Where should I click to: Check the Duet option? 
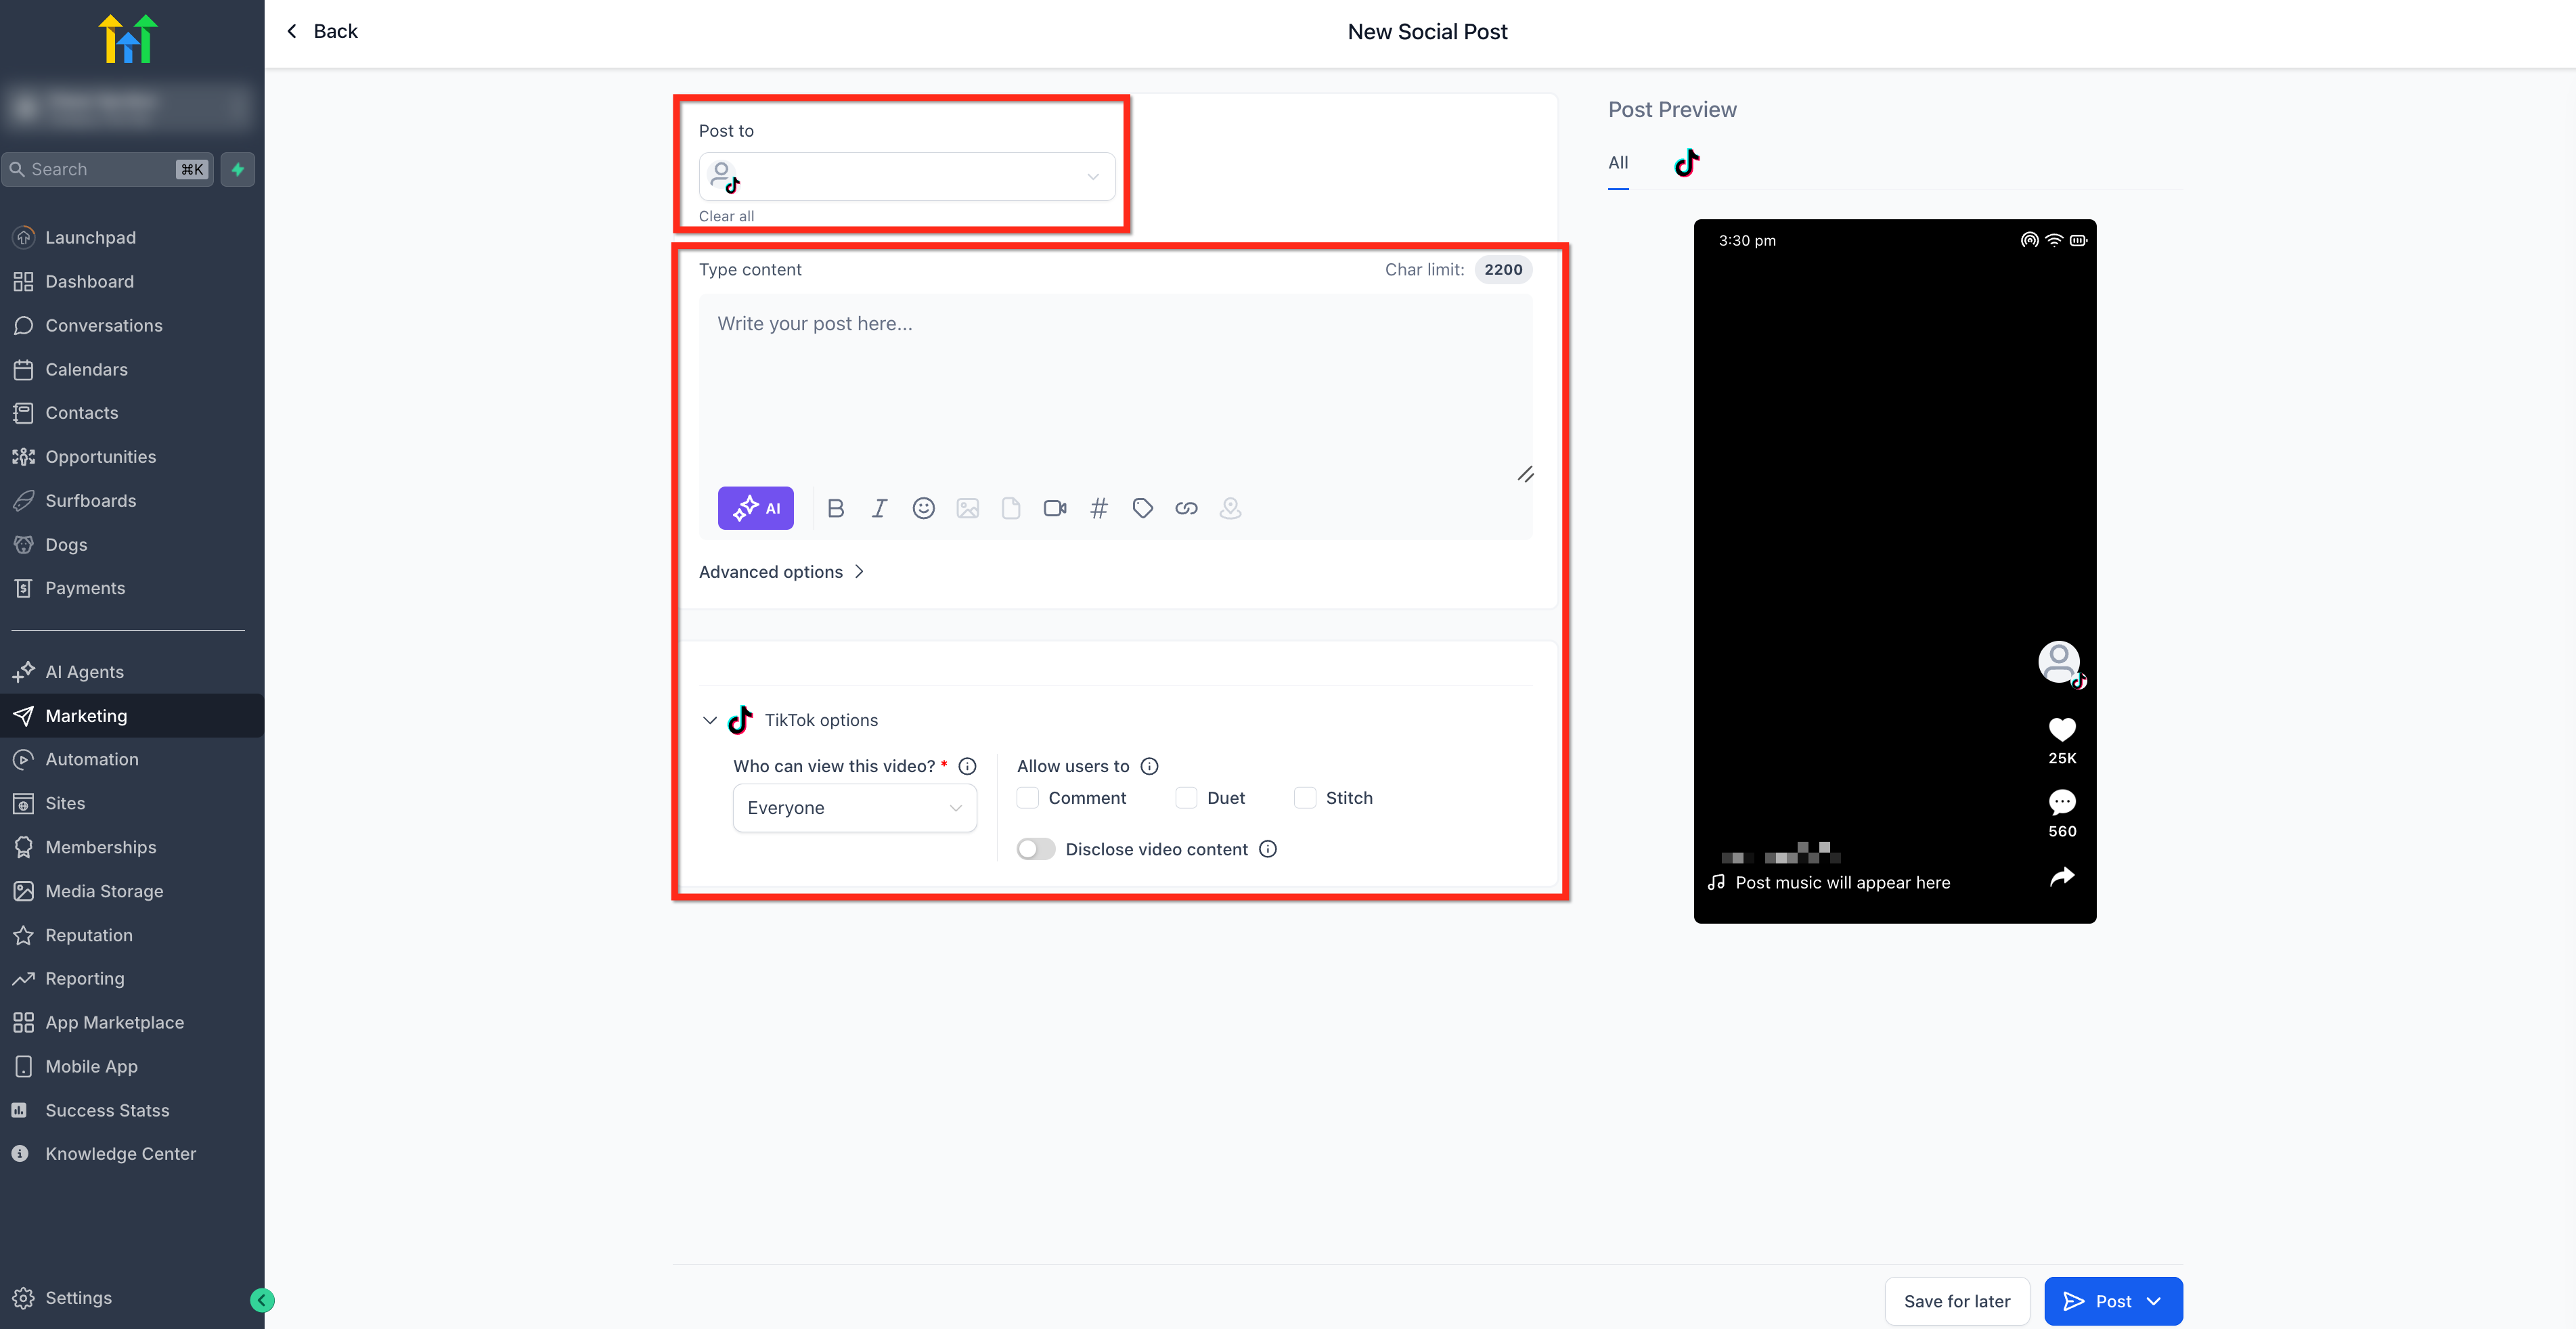point(1186,798)
